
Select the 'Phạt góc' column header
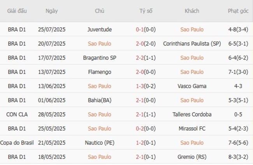pos(239,11)
